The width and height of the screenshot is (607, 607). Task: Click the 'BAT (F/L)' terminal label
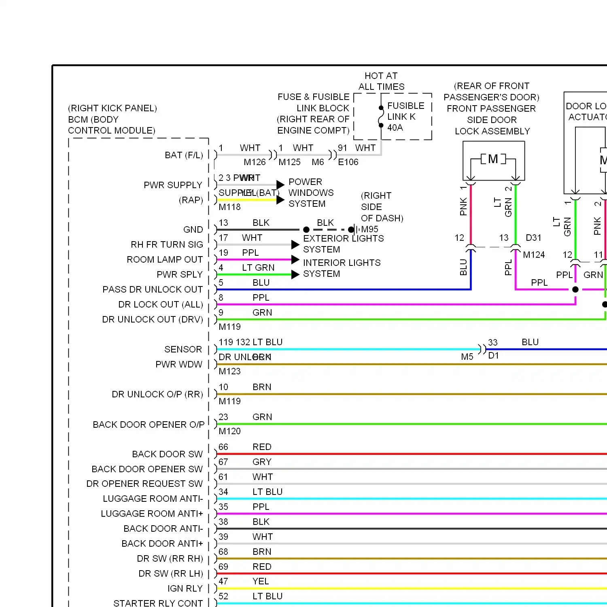click(x=184, y=155)
